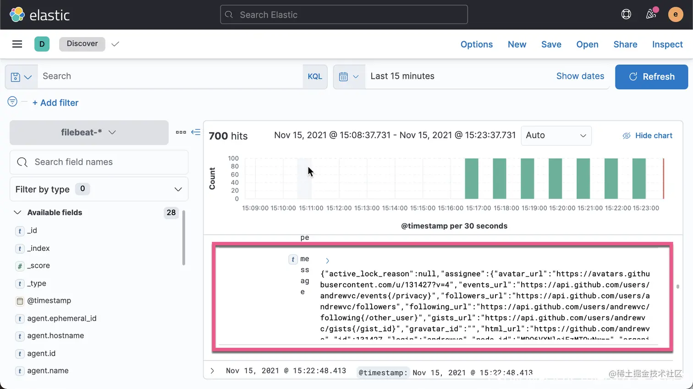Open the filter options menu icon
The width and height of the screenshot is (693, 389).
tap(12, 102)
